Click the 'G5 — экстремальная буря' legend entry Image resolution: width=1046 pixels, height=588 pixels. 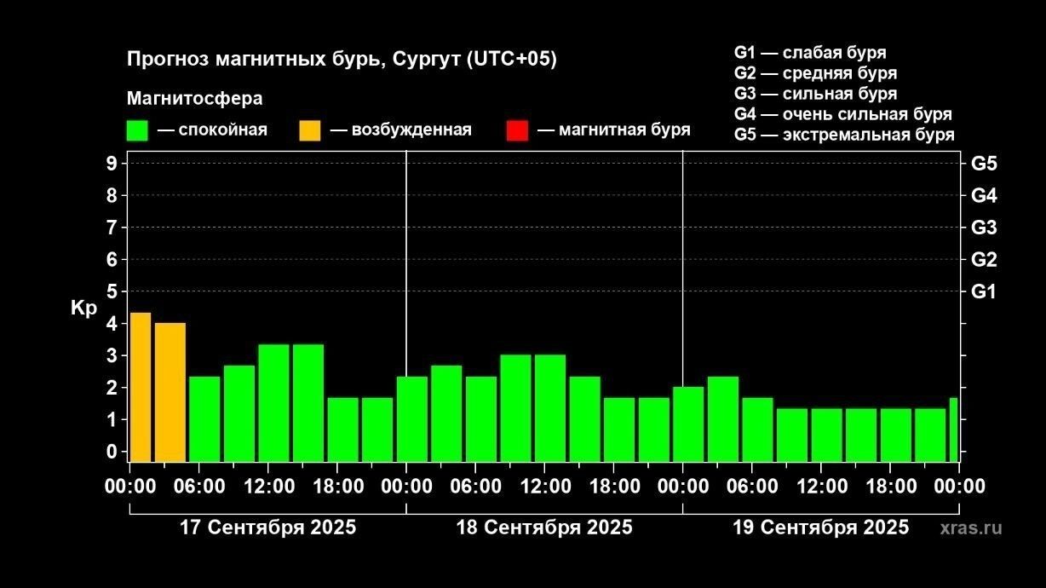(x=843, y=135)
